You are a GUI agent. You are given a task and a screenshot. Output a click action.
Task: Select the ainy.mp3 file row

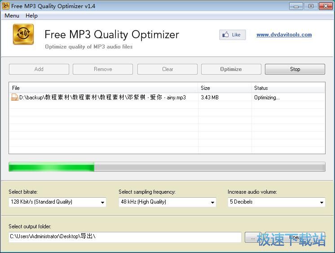pyautogui.click(x=167, y=98)
